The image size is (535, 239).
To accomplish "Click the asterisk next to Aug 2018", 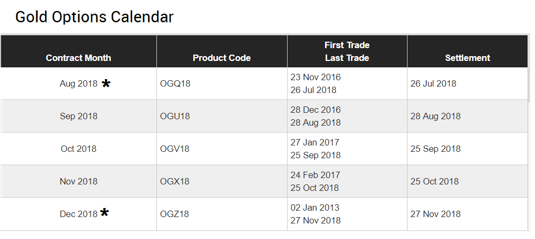I will pos(107,83).
